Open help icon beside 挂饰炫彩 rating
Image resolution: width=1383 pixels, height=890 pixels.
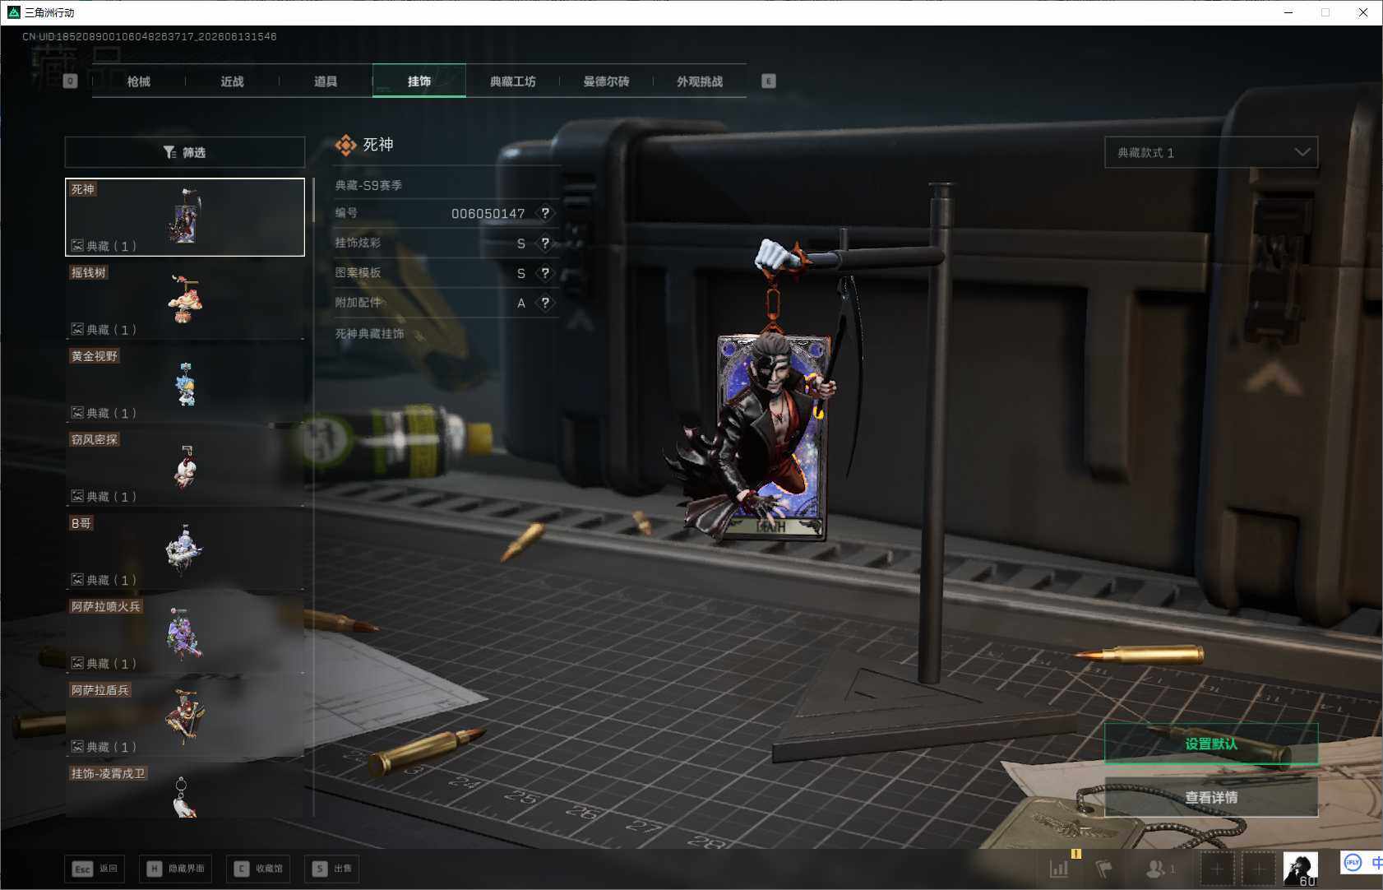pos(545,243)
